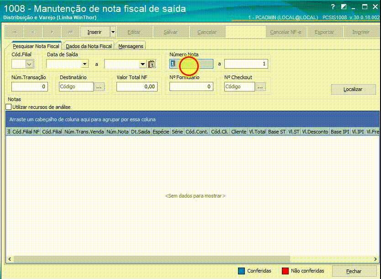
Task: Click the Cancelar NF-e button
Action: (286, 32)
